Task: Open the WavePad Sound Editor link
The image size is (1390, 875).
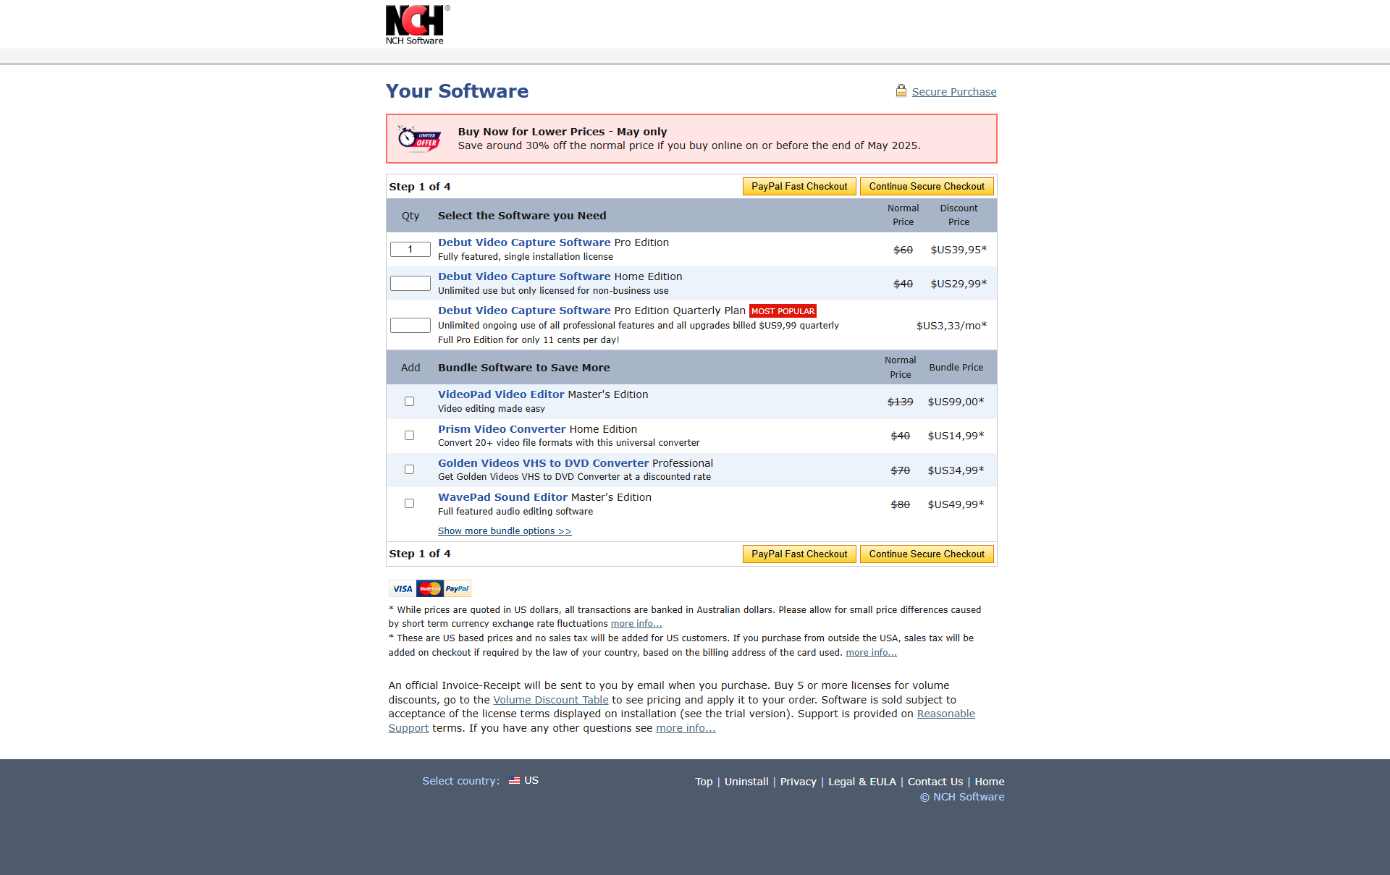Action: [502, 497]
